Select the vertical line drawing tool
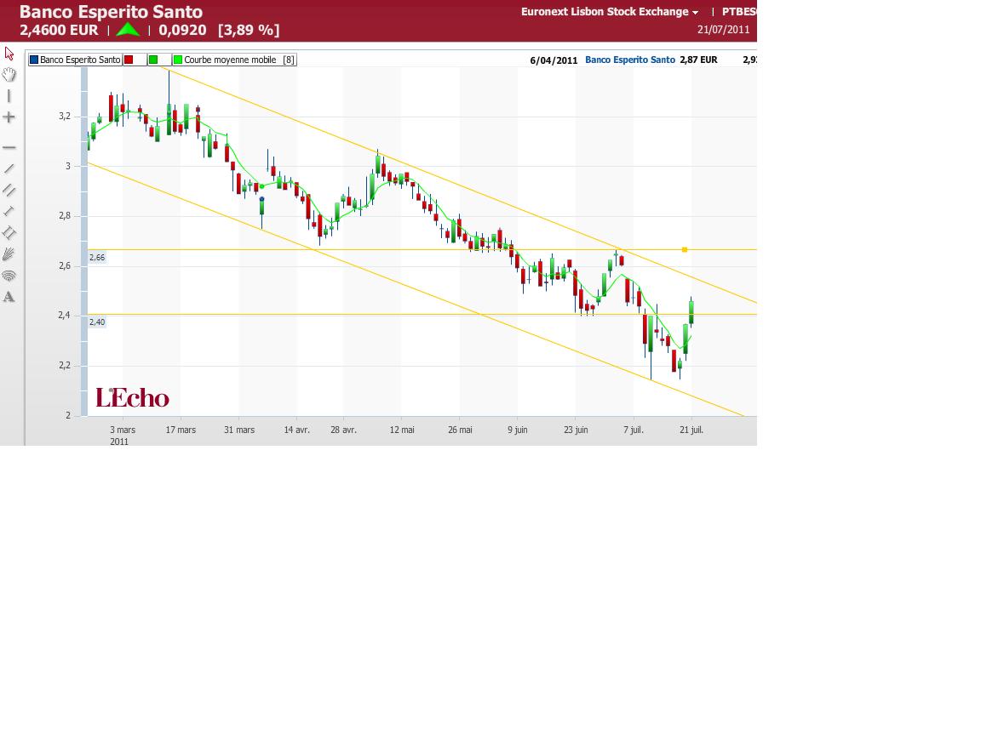The height and width of the screenshot is (735, 981). [x=9, y=95]
